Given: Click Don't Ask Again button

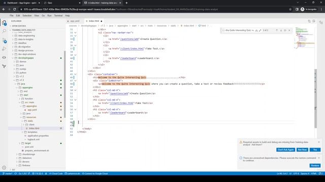Looking at the screenshot, I should click(x=285, y=150).
